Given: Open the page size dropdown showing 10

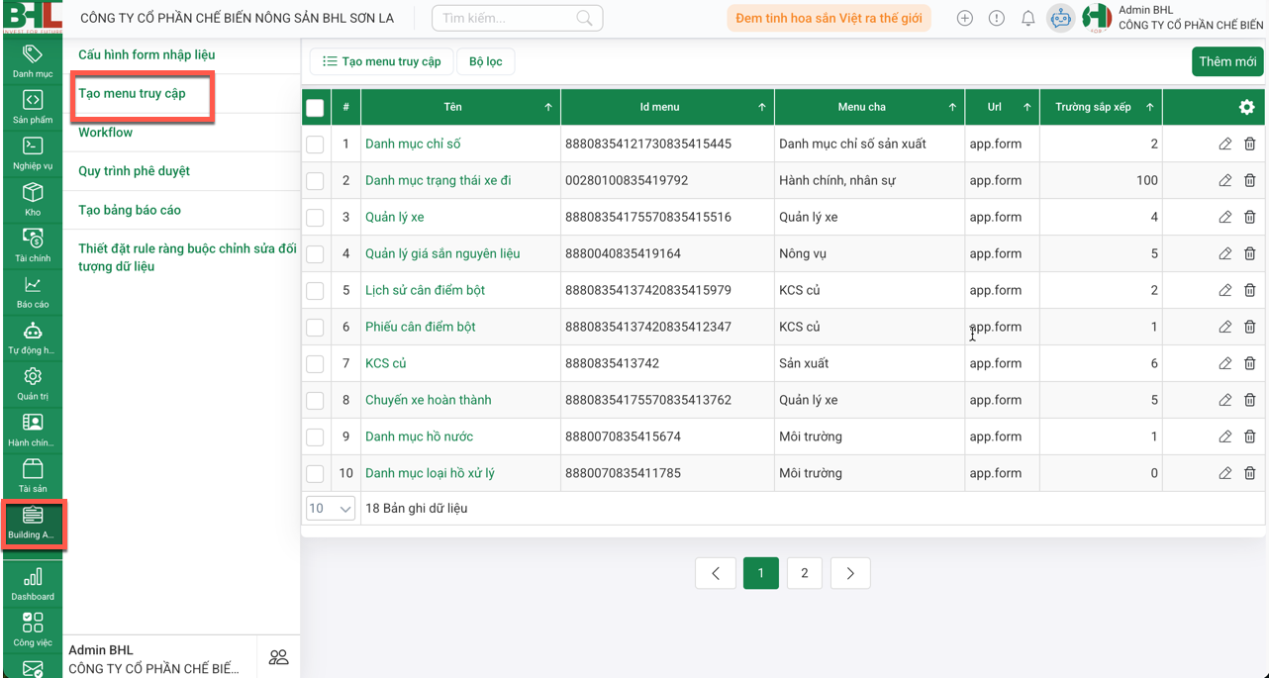Looking at the screenshot, I should coord(331,509).
